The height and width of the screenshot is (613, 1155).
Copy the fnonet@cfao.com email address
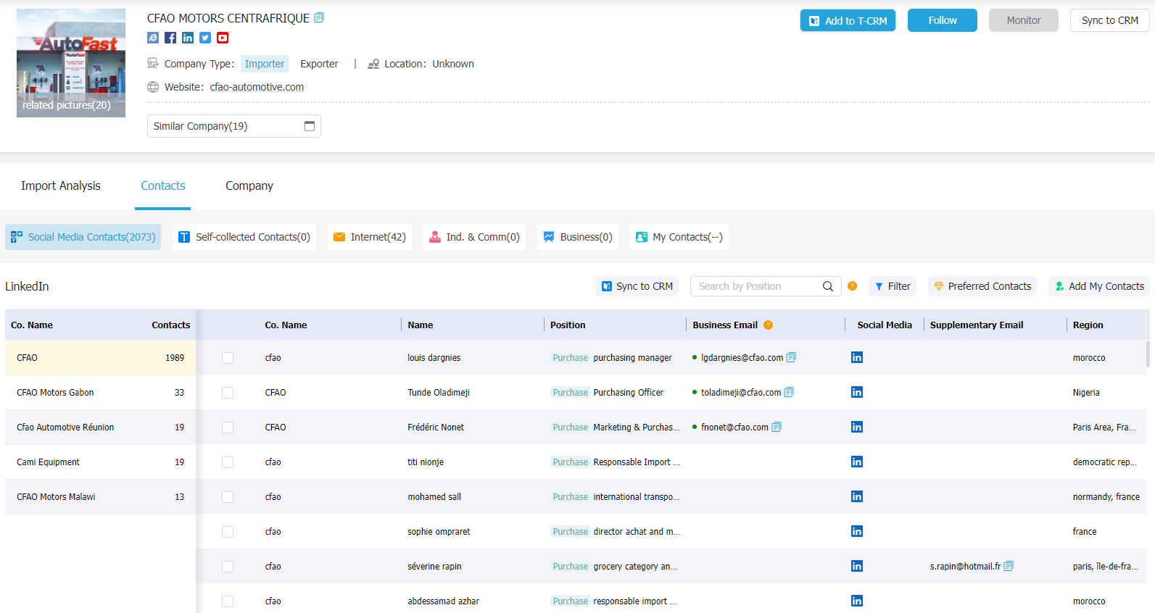pyautogui.click(x=777, y=427)
